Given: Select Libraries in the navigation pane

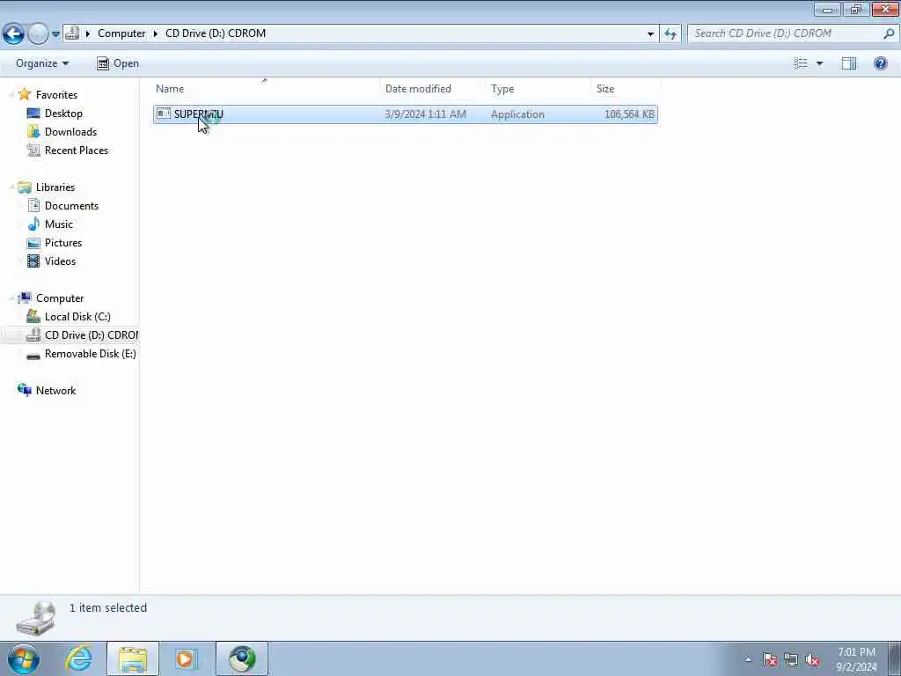Looking at the screenshot, I should 55,187.
